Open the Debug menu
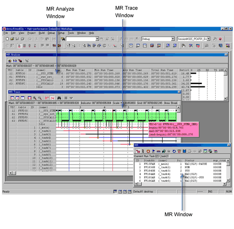 point(51,33)
